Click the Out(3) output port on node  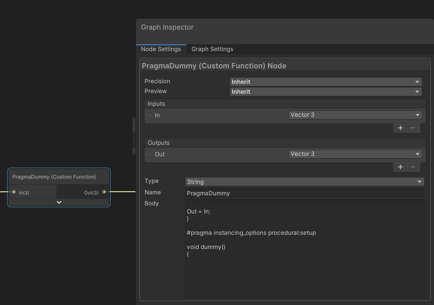tap(104, 192)
